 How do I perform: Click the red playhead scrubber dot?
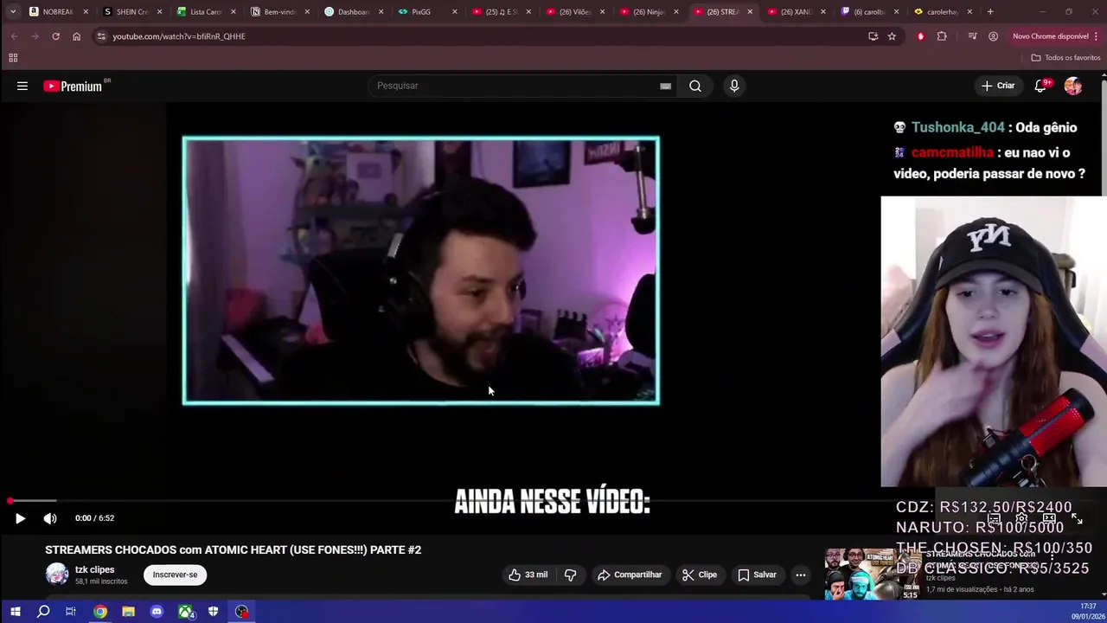10,501
